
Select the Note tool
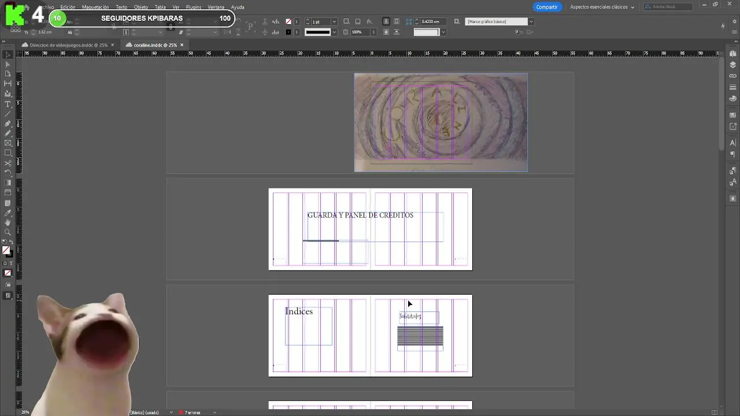[8, 203]
